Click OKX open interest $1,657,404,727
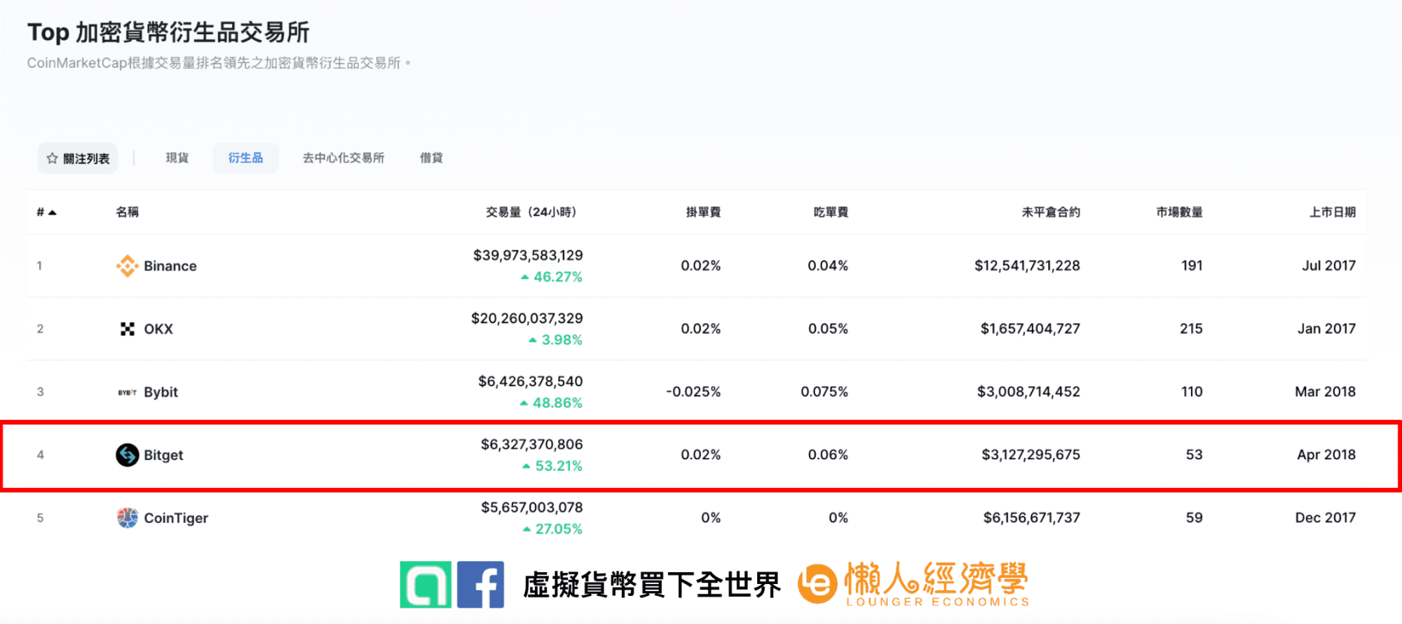Screen dimensions: 1402x624 point(1030,329)
